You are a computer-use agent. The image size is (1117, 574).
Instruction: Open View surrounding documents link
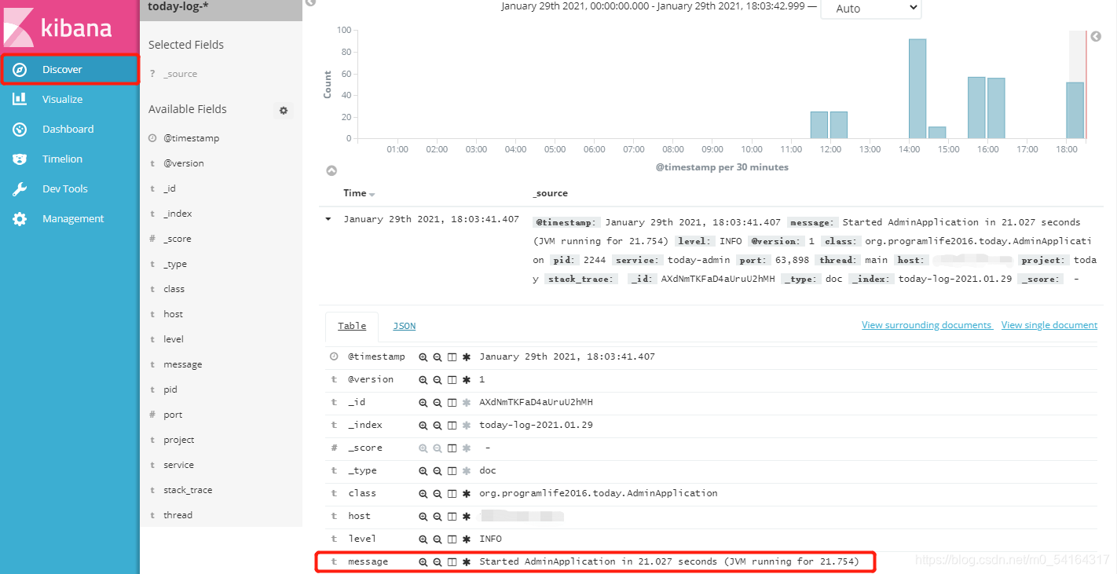coord(927,325)
